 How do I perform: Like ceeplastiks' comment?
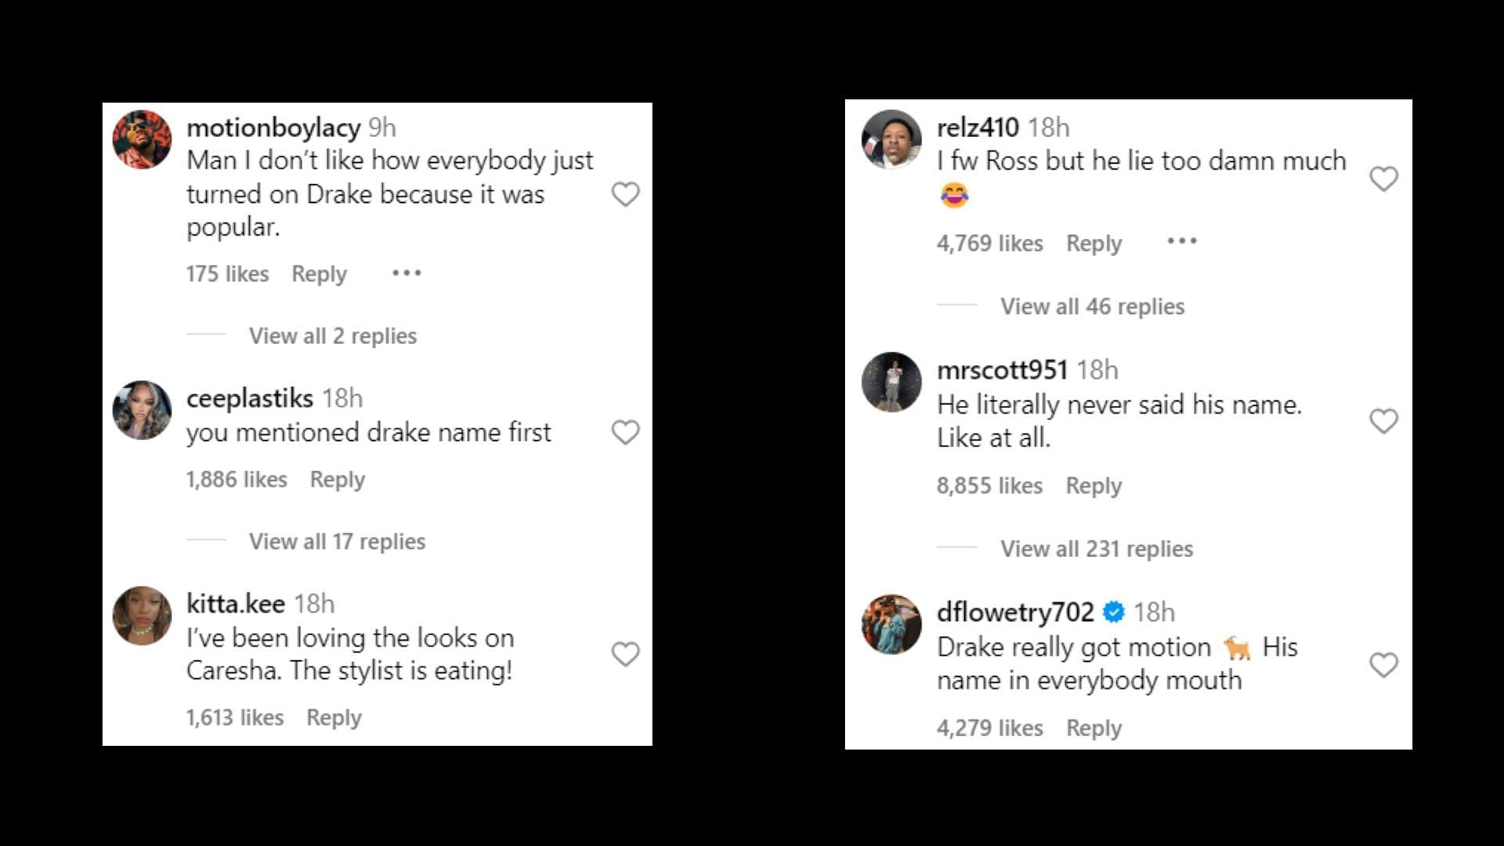pos(626,432)
